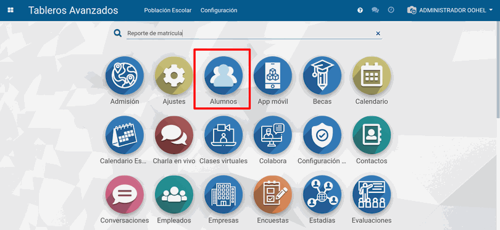Clear the search box with X
500x230 pixels.
(x=378, y=33)
